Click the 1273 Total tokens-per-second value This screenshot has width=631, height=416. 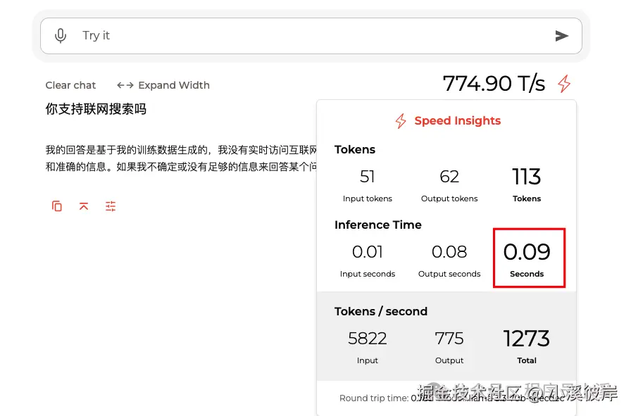click(527, 339)
